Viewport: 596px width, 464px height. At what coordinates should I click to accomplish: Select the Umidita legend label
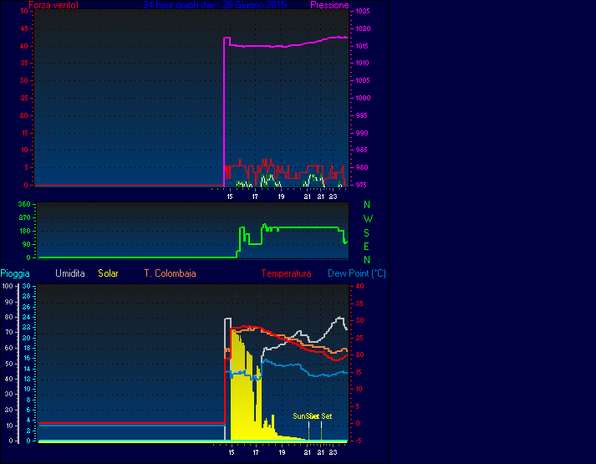(x=70, y=273)
